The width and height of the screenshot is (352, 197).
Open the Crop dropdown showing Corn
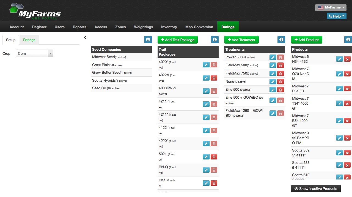[34, 53]
